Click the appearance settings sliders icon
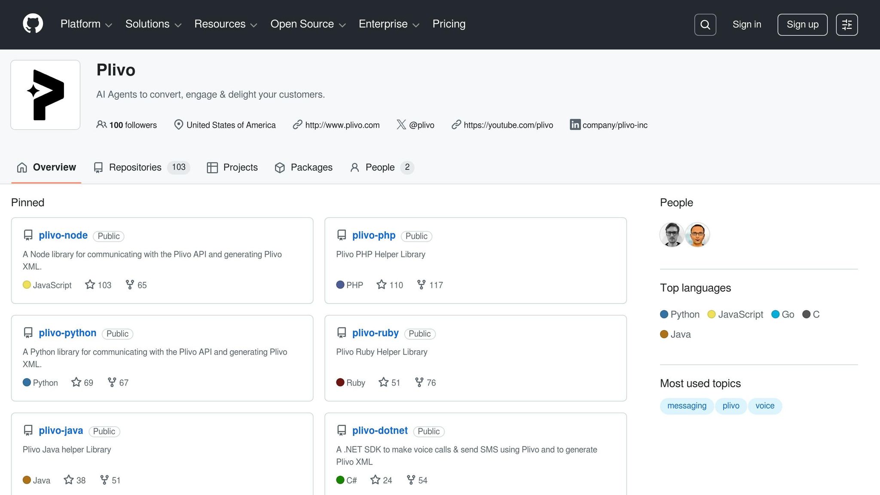This screenshot has height=495, width=880. tap(846, 24)
